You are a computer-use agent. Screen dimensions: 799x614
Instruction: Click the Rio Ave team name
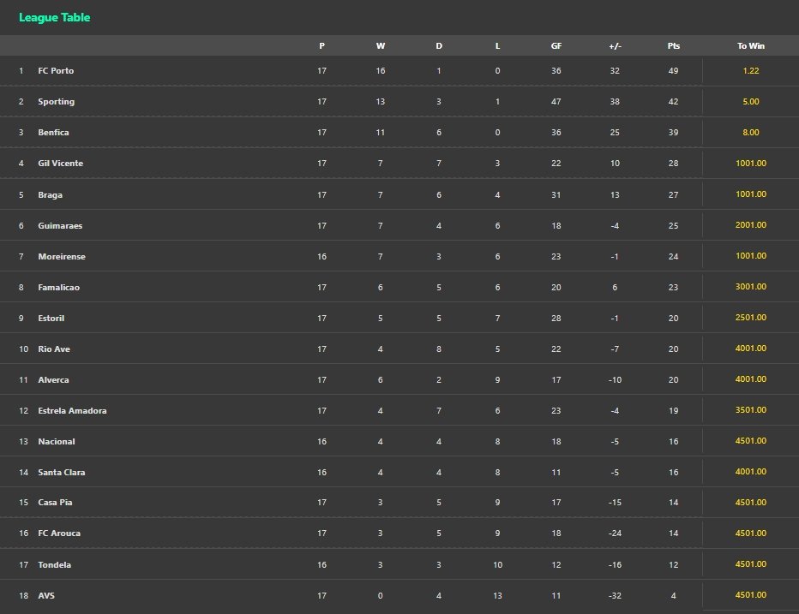(56, 349)
